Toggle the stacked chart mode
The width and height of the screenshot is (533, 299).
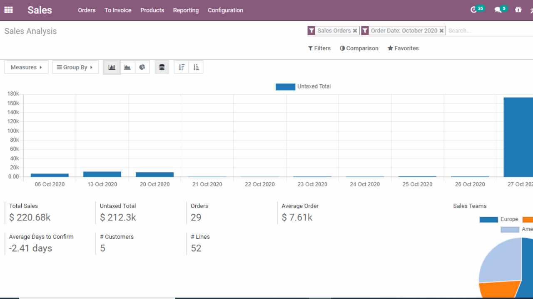pyautogui.click(x=162, y=67)
